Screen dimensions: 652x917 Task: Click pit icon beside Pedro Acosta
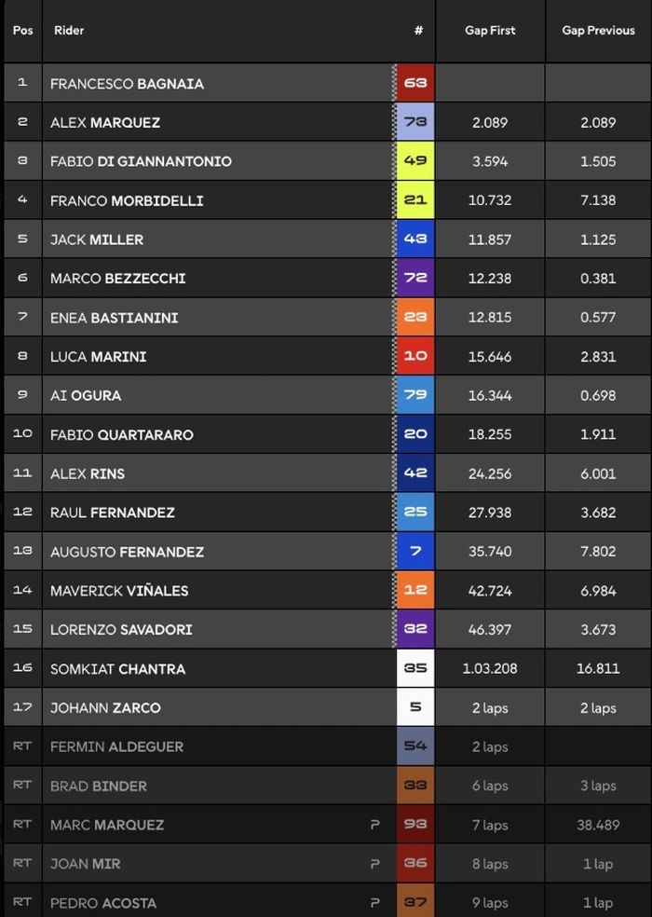375,903
